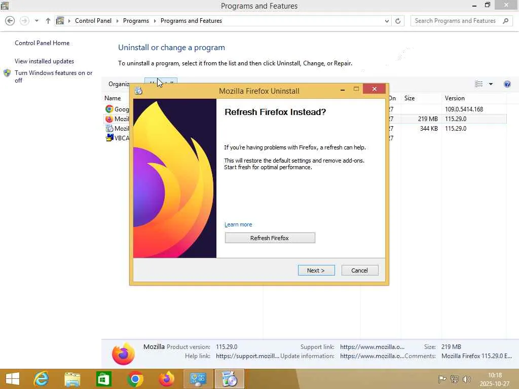Select the Mozilla Firefox program row icon
Viewport: 519px width, 389px height.
pos(109,119)
